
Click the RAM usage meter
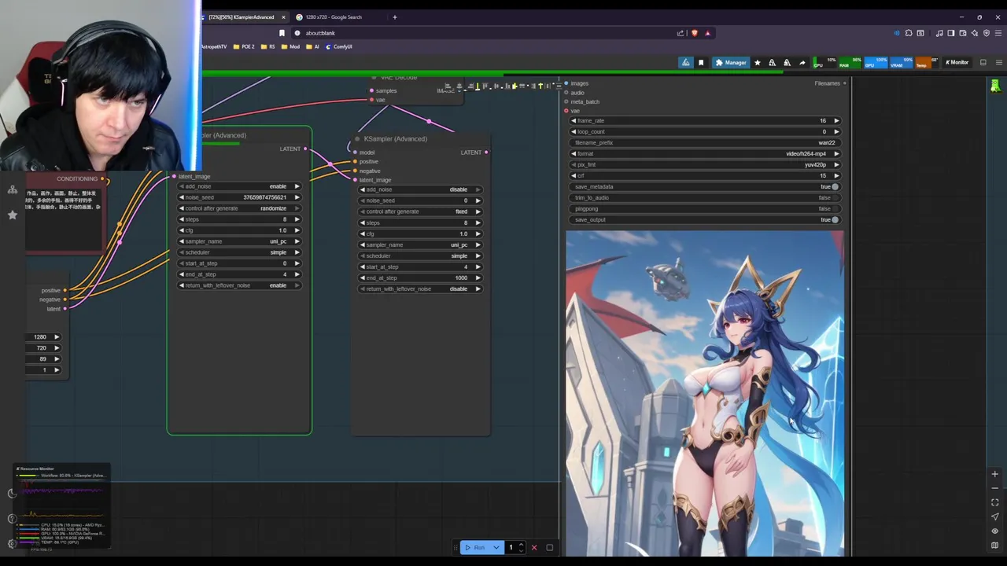point(852,62)
